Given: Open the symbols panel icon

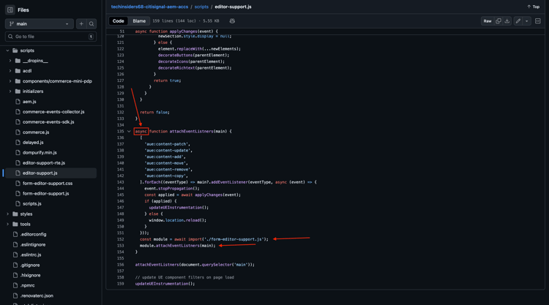Looking at the screenshot, I should tap(538, 21).
